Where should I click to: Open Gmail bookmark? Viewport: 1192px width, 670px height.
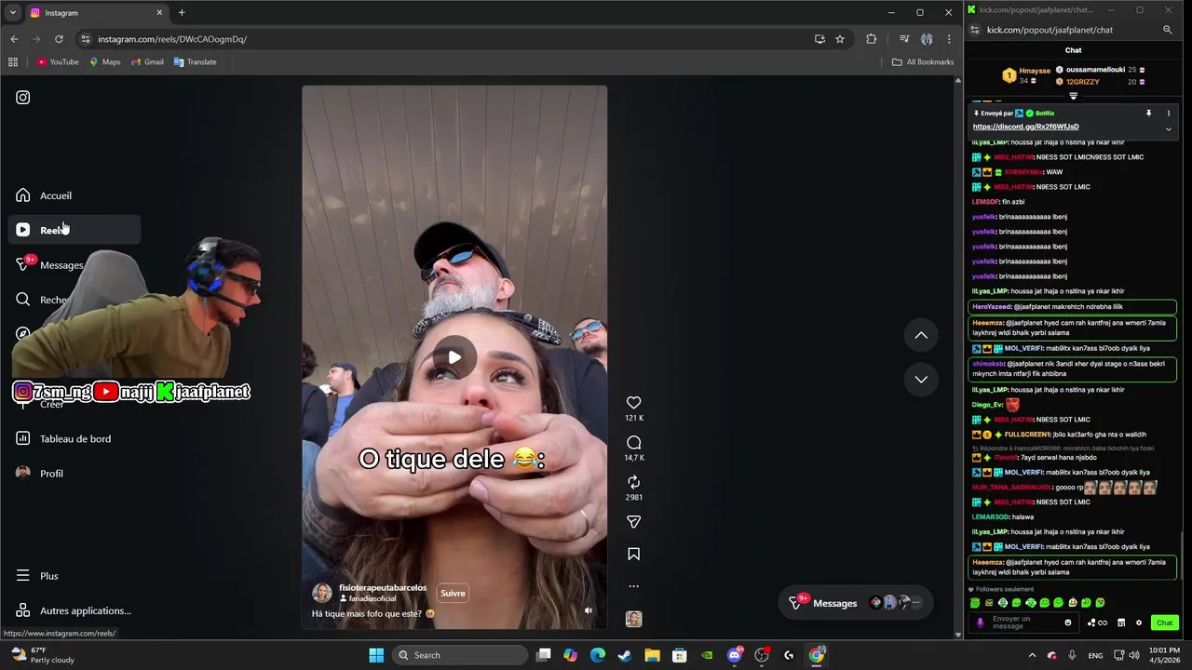(148, 62)
